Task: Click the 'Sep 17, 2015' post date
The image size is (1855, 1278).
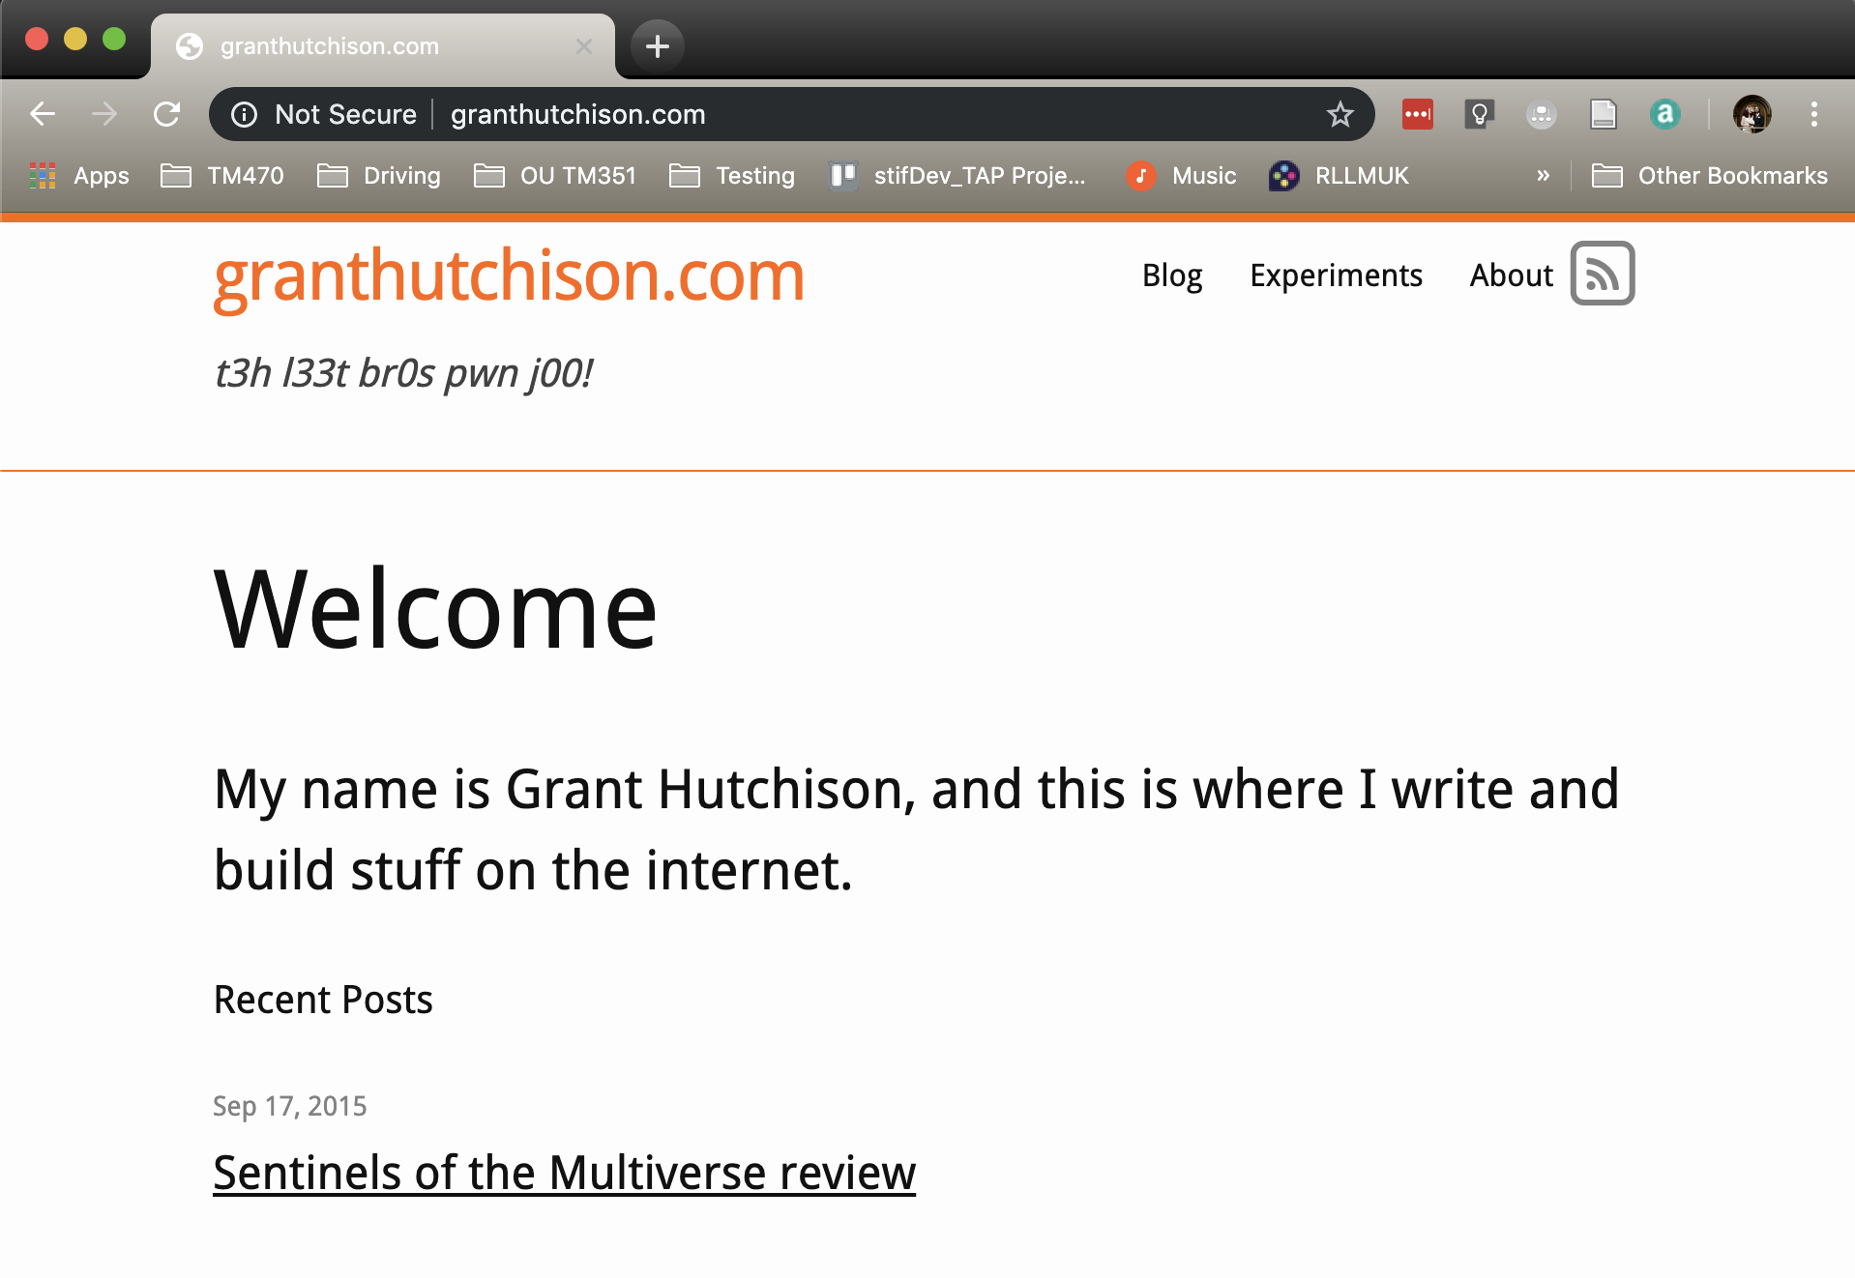Action: click(x=290, y=1106)
